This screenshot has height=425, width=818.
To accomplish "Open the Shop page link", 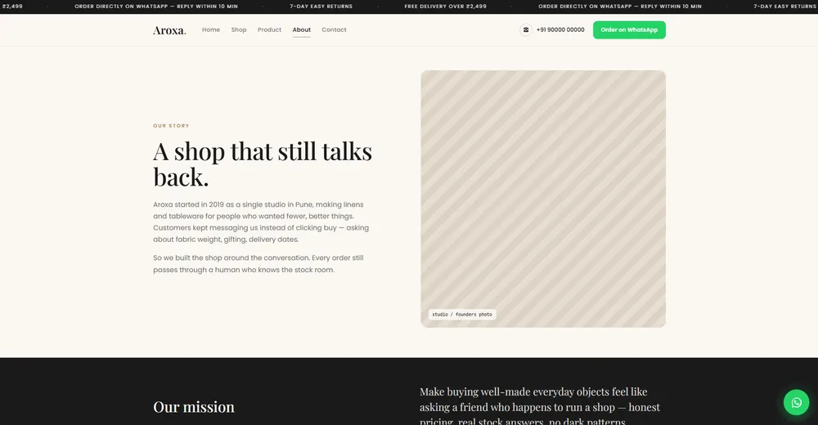I will 239,29.
